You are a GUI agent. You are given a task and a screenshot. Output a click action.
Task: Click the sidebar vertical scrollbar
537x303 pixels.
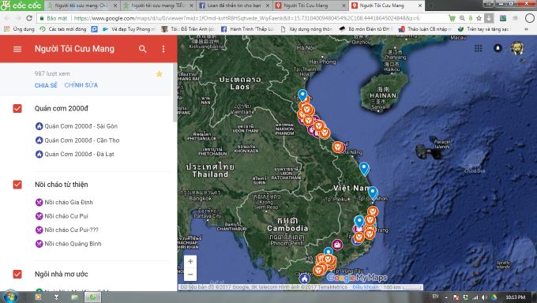pos(175,92)
